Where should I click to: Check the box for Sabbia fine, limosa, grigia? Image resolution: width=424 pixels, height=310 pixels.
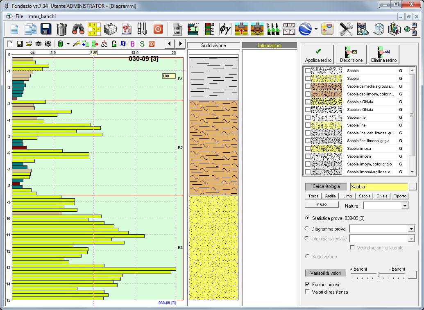click(308, 141)
